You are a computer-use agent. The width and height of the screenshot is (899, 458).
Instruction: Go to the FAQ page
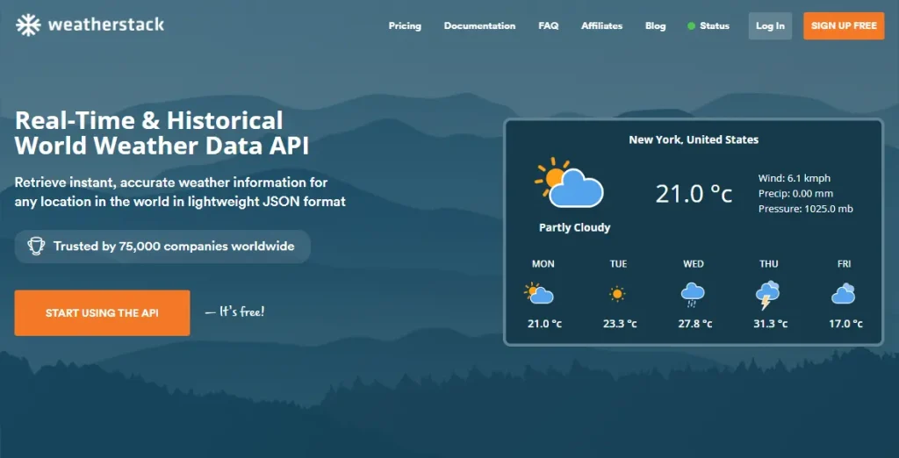click(x=548, y=25)
